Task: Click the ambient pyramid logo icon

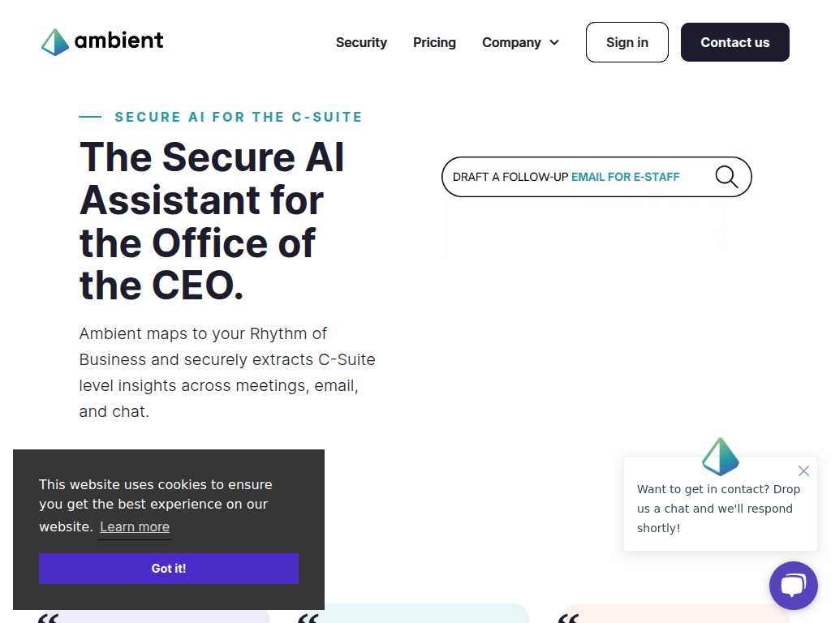Action: [55, 42]
